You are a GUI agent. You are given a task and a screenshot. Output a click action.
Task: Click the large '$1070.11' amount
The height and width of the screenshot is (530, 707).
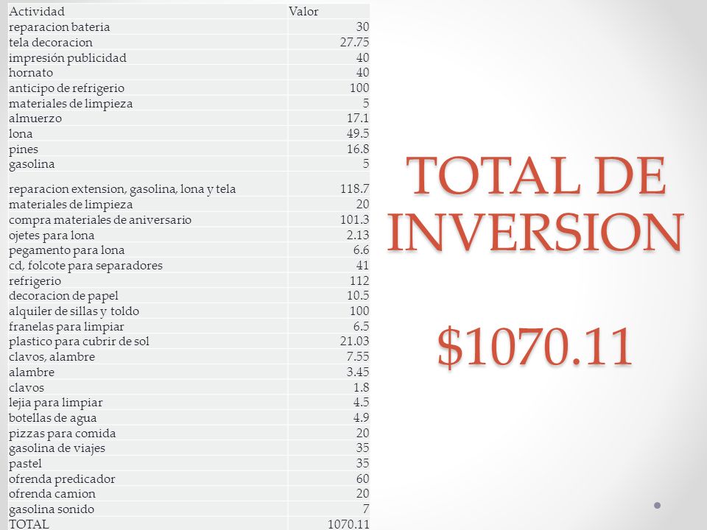(535, 346)
